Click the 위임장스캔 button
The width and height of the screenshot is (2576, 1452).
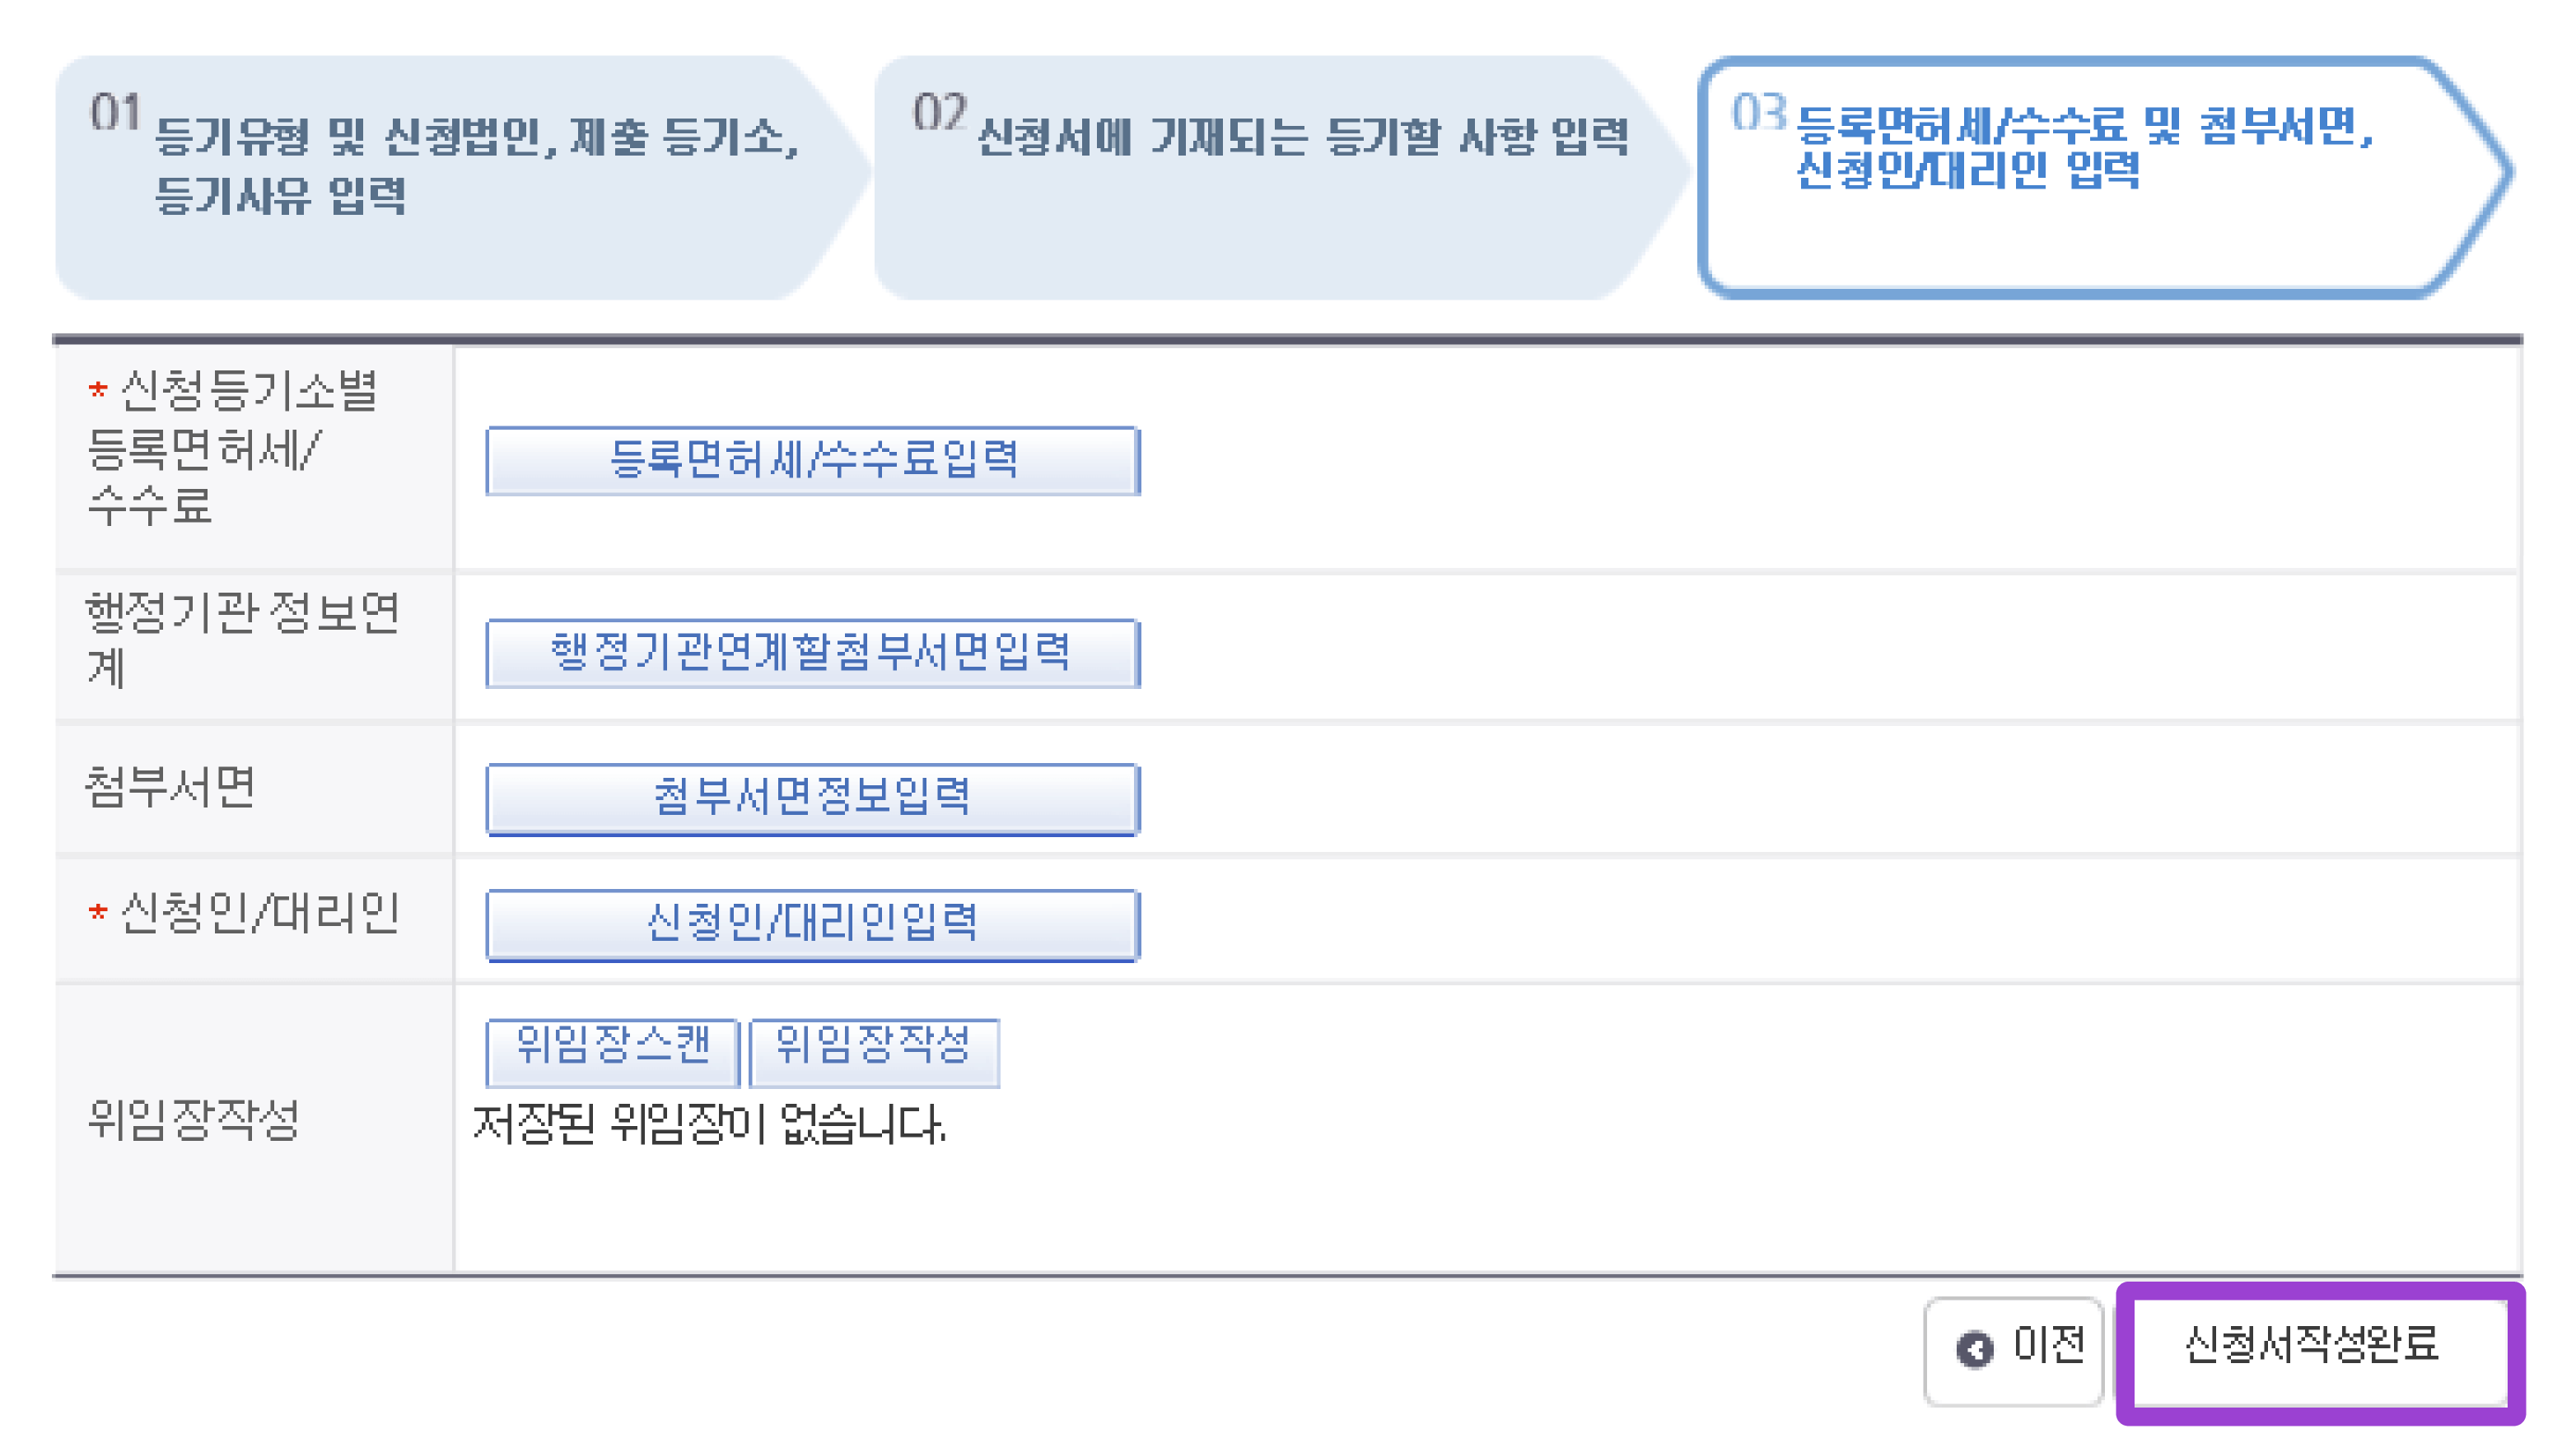coord(612,1049)
